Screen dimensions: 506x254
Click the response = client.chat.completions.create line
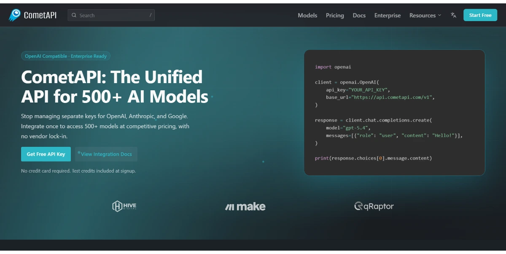(x=373, y=120)
